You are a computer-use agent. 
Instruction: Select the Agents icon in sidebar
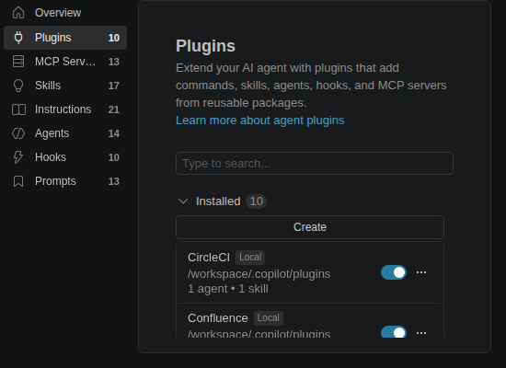(18, 133)
